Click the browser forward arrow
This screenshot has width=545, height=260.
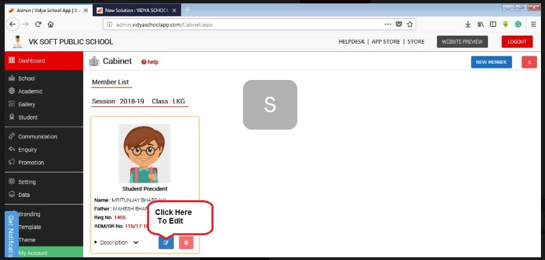[x=26, y=24]
